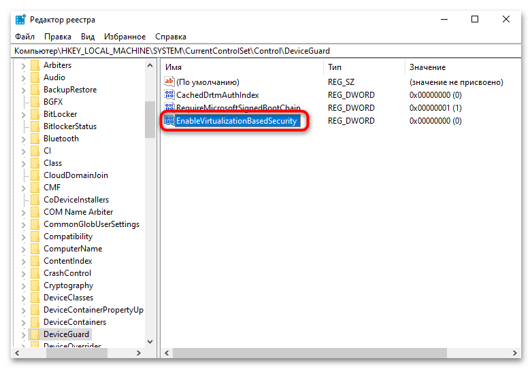Image resolution: width=532 pixels, height=369 pixels.
Task: Click the EnableVirtualizationBasedSecurity DWORD icon
Action: [x=169, y=120]
